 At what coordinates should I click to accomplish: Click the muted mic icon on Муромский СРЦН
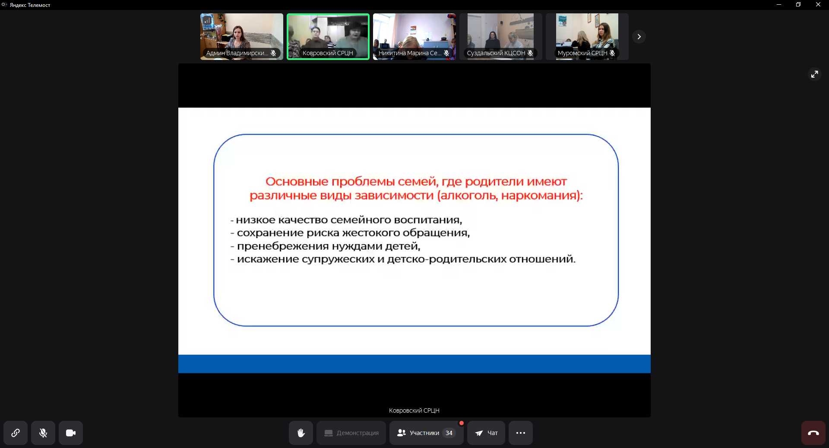(612, 53)
